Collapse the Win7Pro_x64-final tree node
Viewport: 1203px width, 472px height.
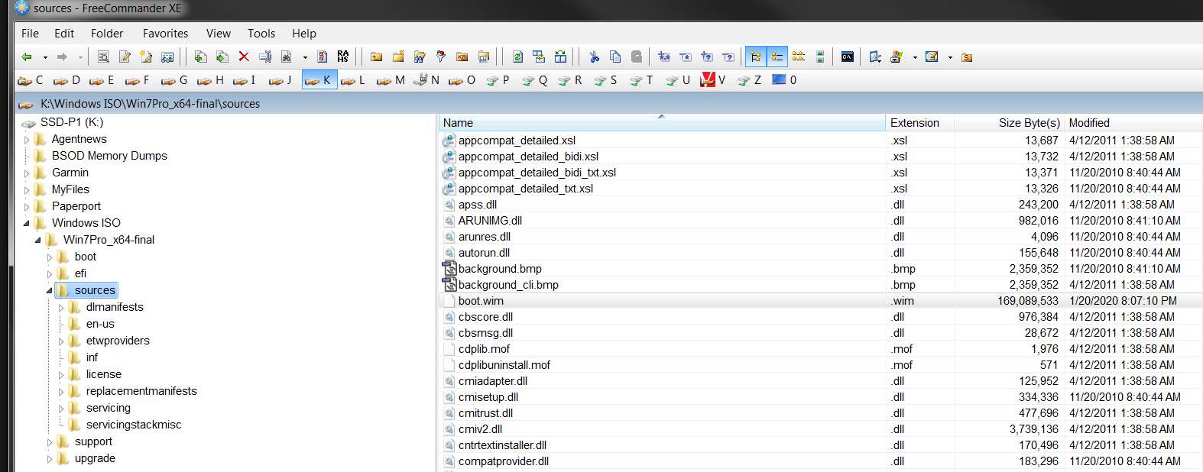pyautogui.click(x=38, y=240)
